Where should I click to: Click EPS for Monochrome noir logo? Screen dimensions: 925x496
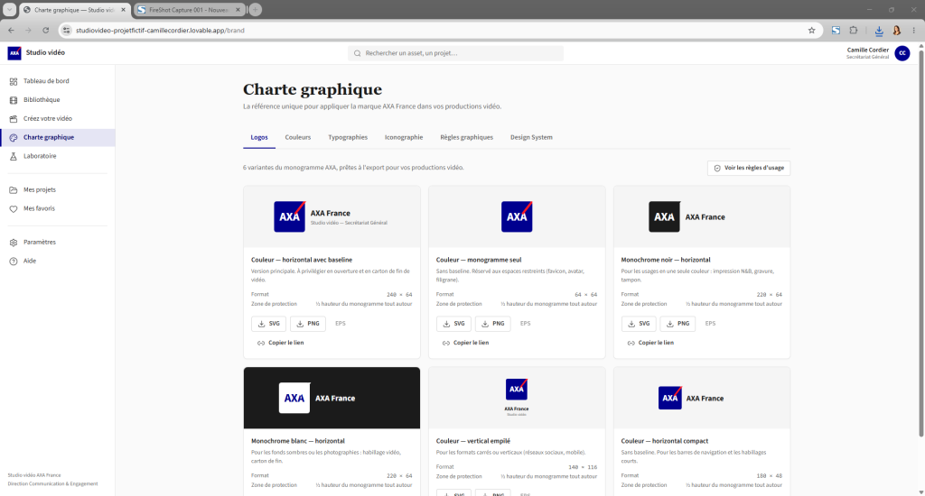[710, 324]
